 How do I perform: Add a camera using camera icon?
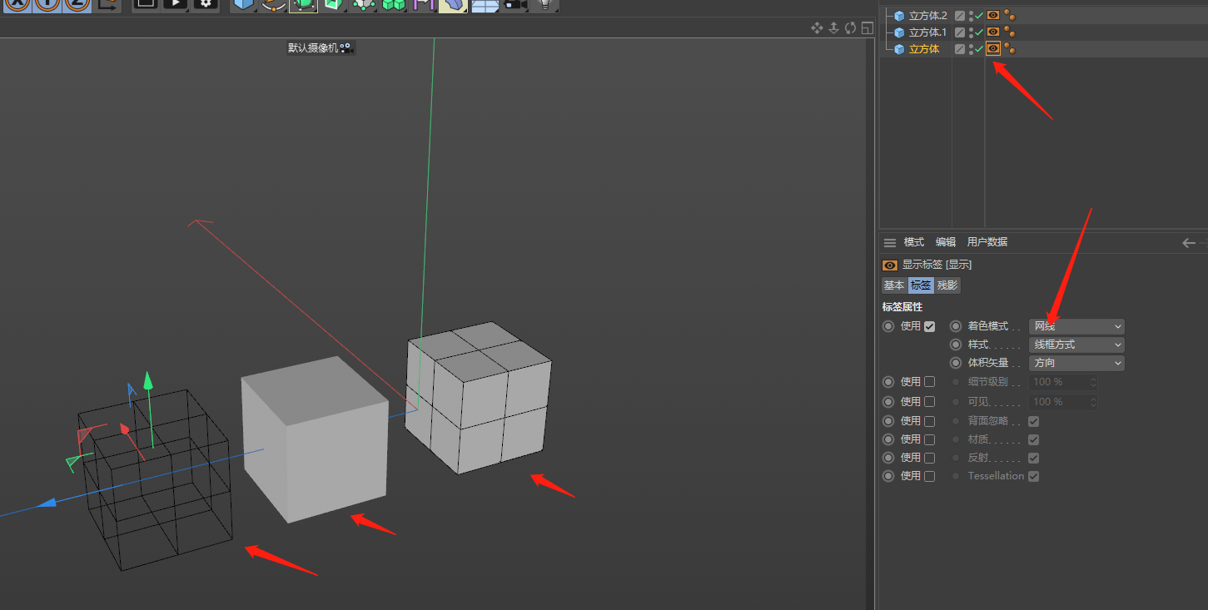(x=516, y=4)
